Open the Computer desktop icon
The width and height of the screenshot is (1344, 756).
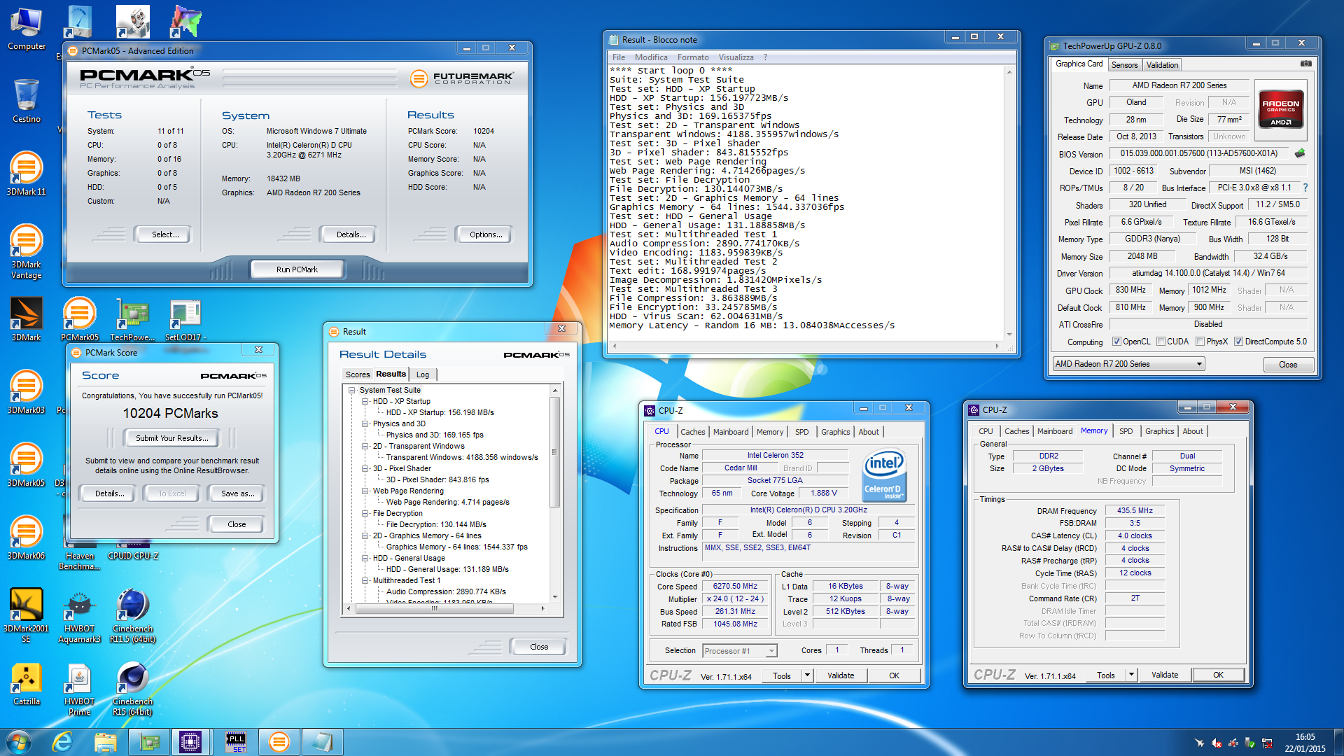point(27,28)
